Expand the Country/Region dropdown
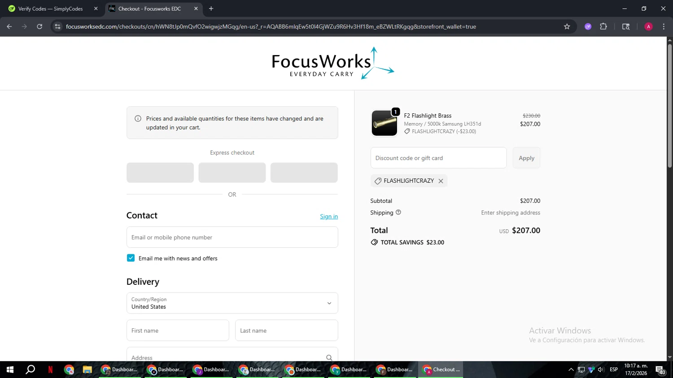673x378 pixels. 232,303
